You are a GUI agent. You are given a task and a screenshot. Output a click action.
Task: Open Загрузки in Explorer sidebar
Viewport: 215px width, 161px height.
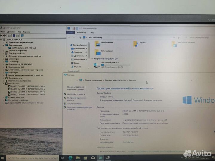(78, 52)
